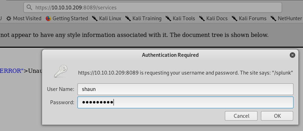Screen dimensions: 303x131
Task: Click the search magnifier icon in URL bar
Action: pos(29,8)
